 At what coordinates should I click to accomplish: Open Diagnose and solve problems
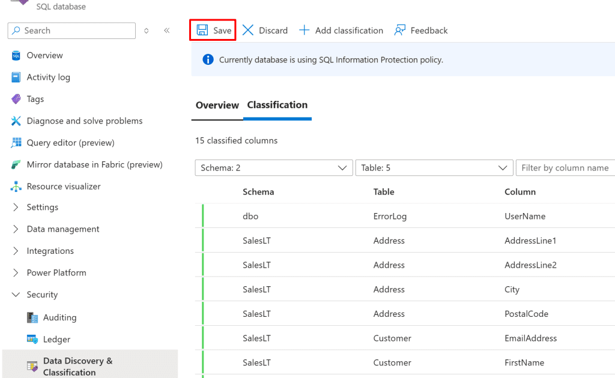click(x=84, y=121)
